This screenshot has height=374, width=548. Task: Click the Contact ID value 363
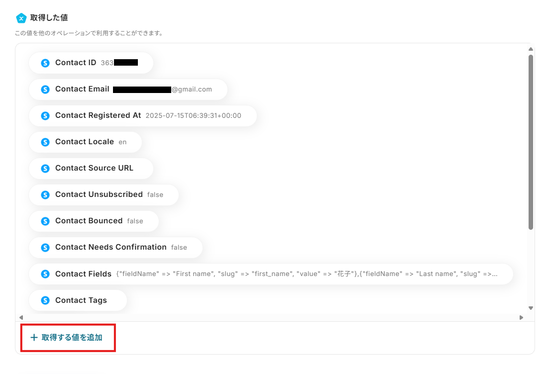tap(107, 63)
